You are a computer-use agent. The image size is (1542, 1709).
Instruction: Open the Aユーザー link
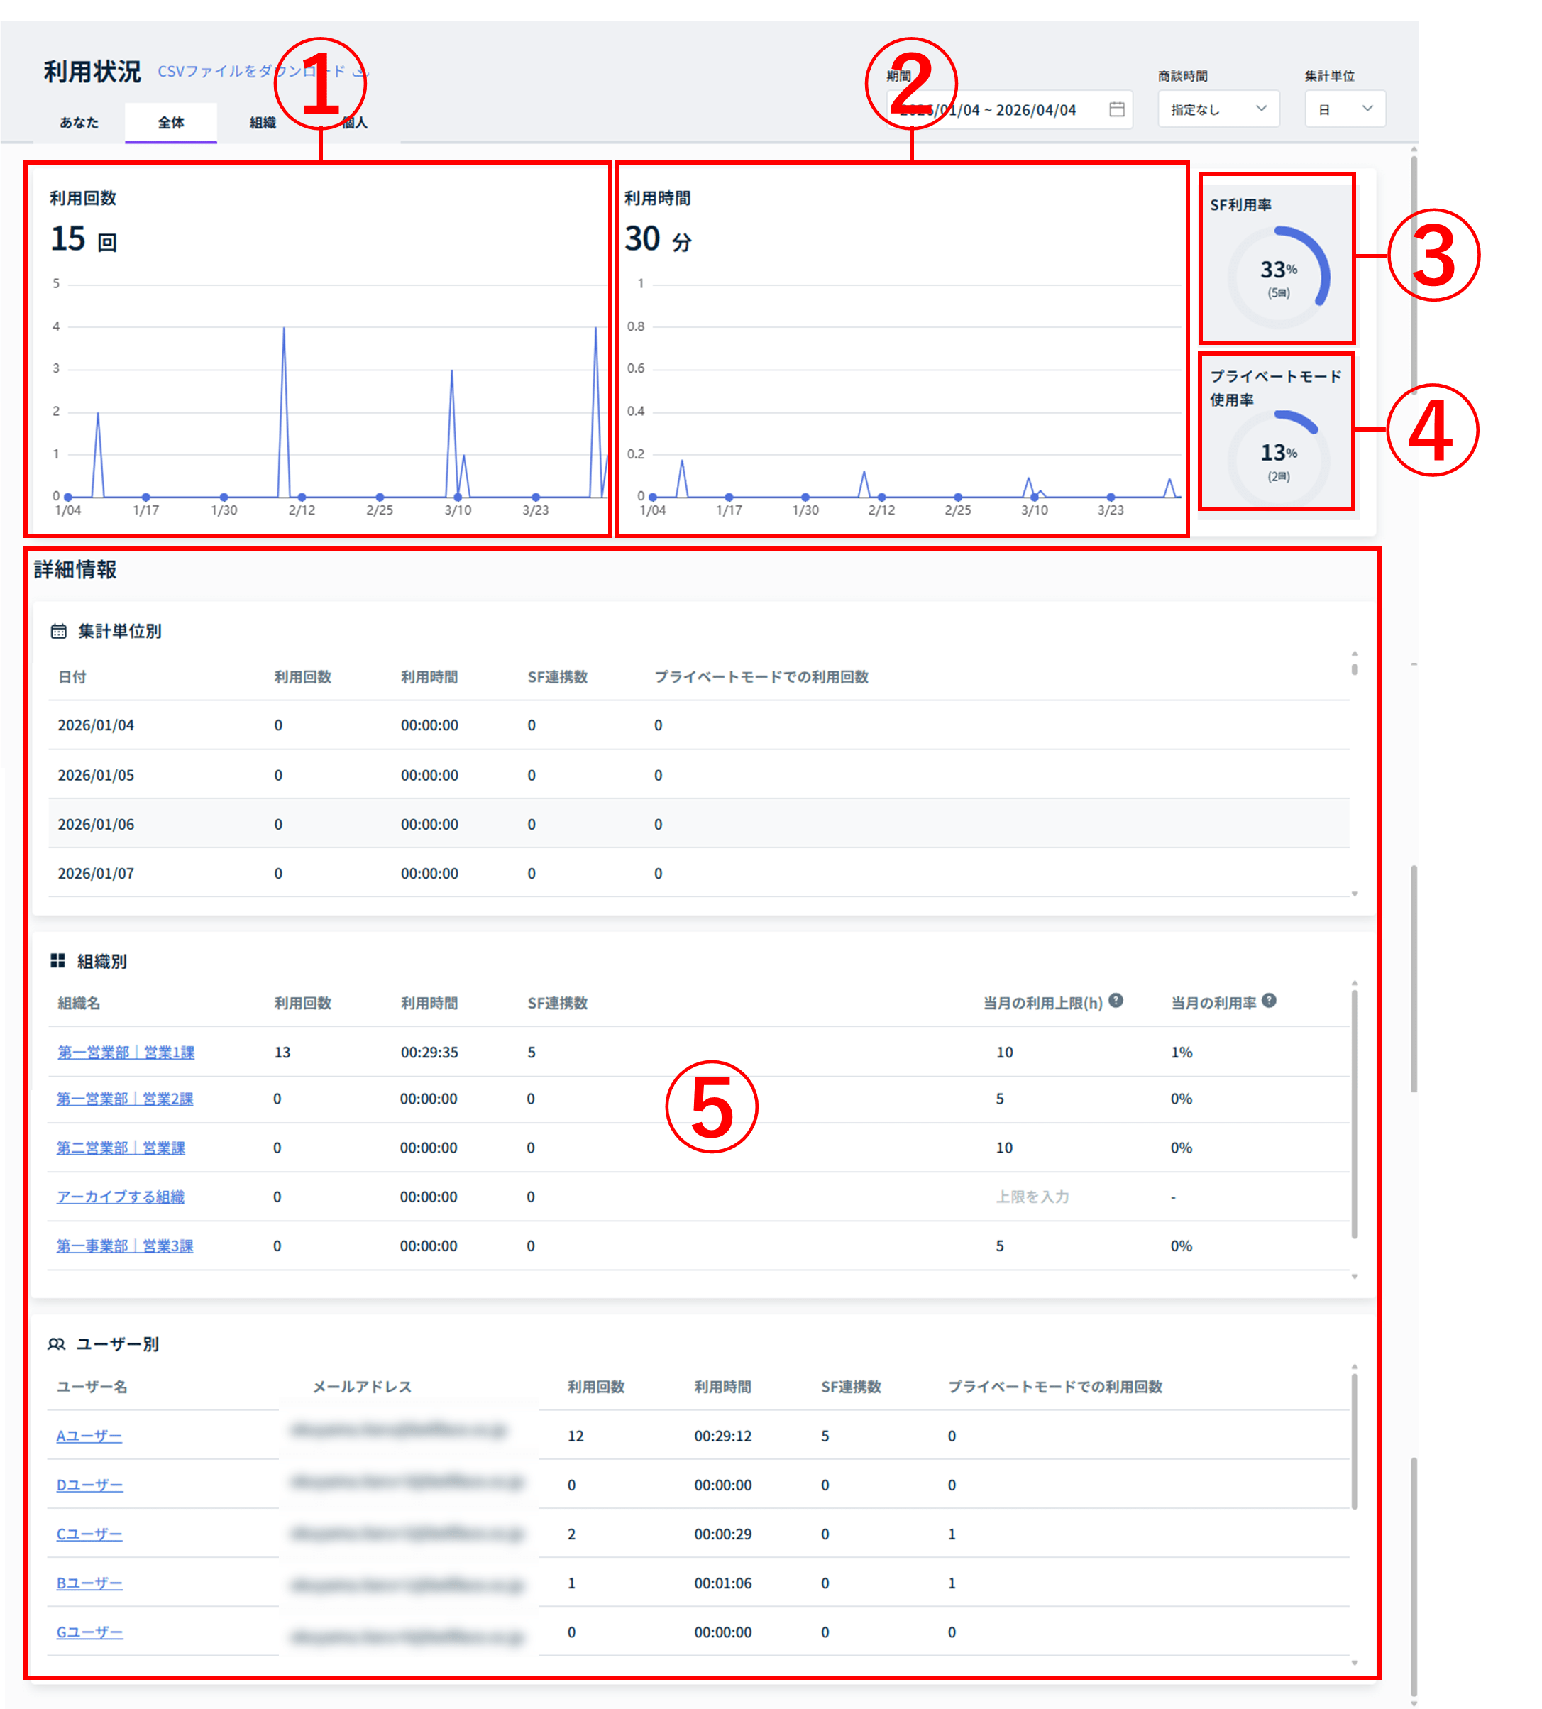(89, 1436)
